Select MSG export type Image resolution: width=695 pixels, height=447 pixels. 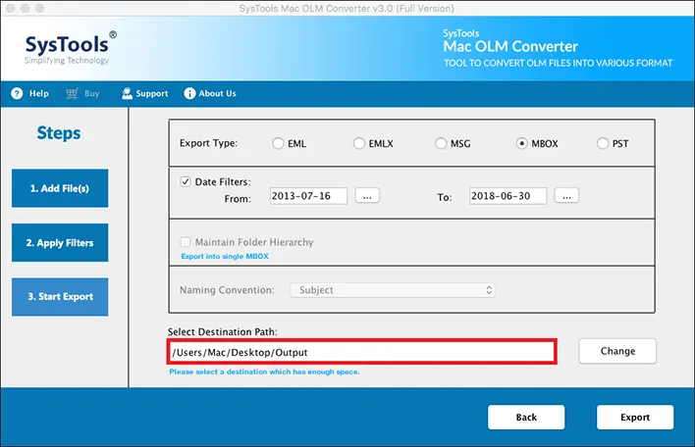point(441,143)
